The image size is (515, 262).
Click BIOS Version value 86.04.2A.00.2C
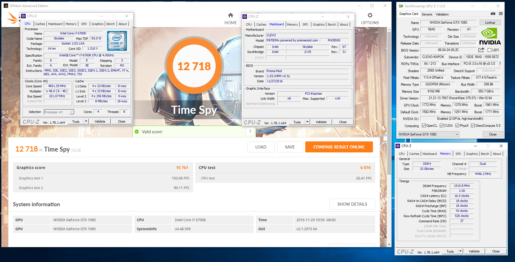point(448,50)
